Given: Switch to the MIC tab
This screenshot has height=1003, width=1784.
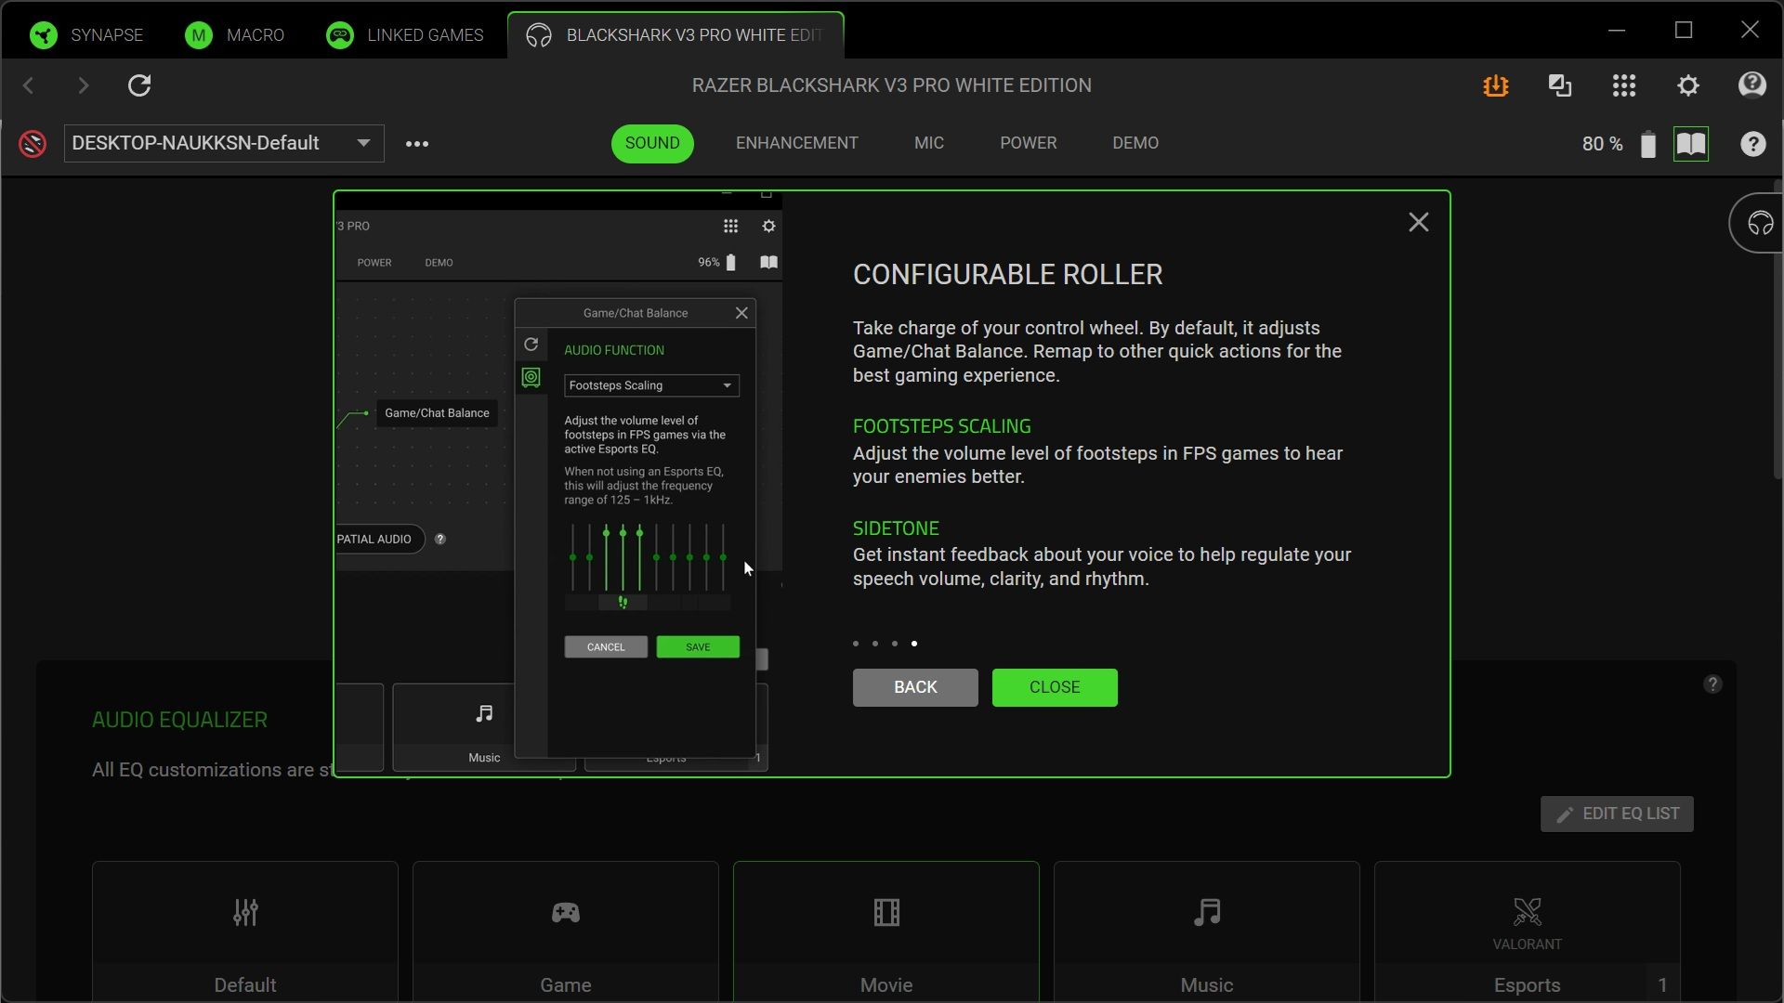Looking at the screenshot, I should pyautogui.click(x=928, y=143).
